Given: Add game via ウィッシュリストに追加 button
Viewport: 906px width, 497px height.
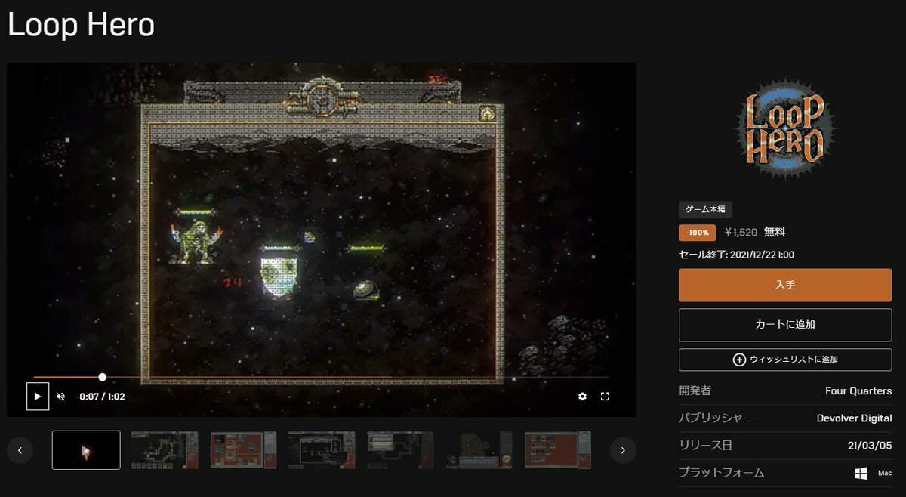Looking at the screenshot, I should (785, 360).
